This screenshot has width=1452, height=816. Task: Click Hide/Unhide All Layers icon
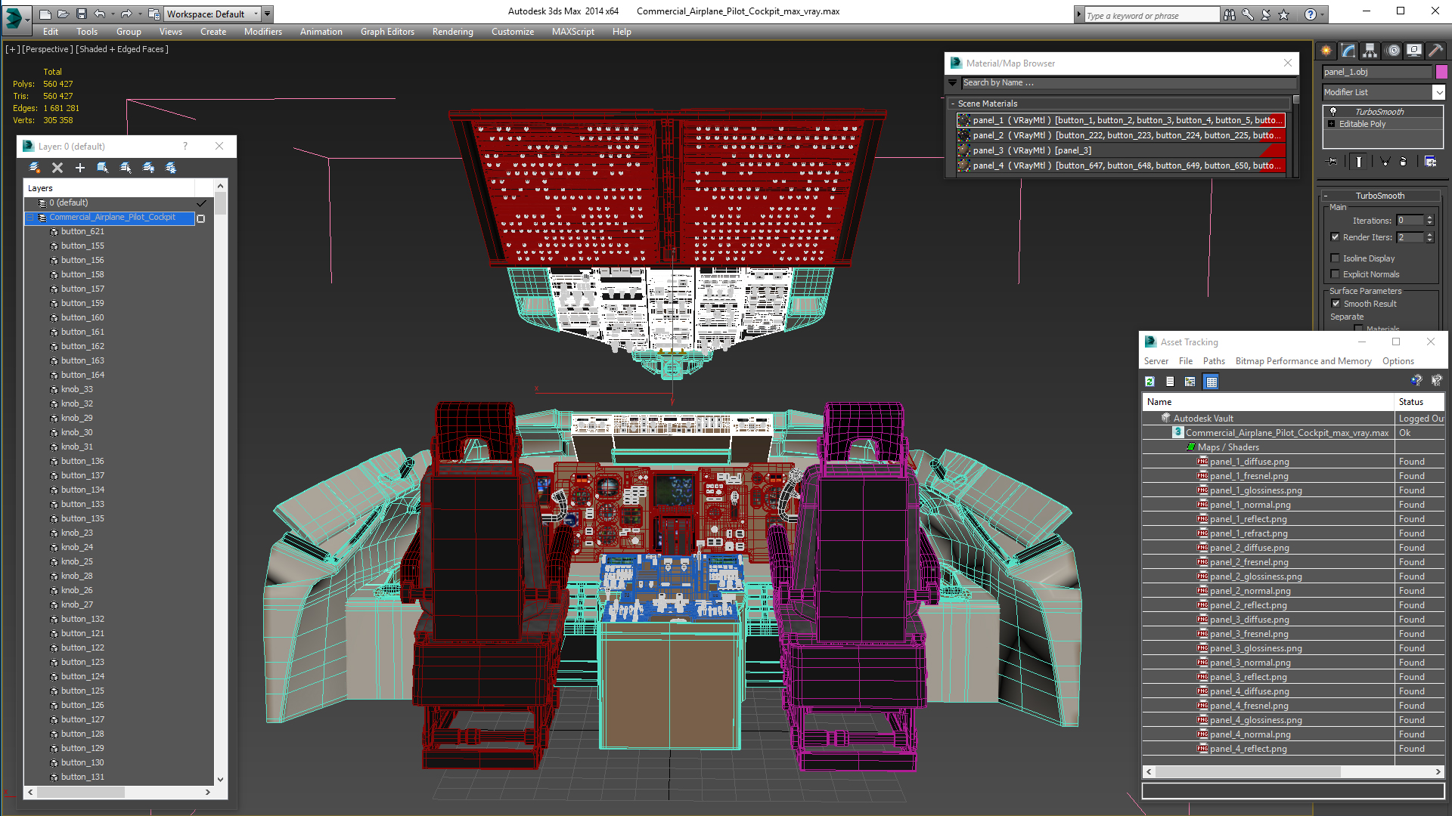tap(148, 168)
